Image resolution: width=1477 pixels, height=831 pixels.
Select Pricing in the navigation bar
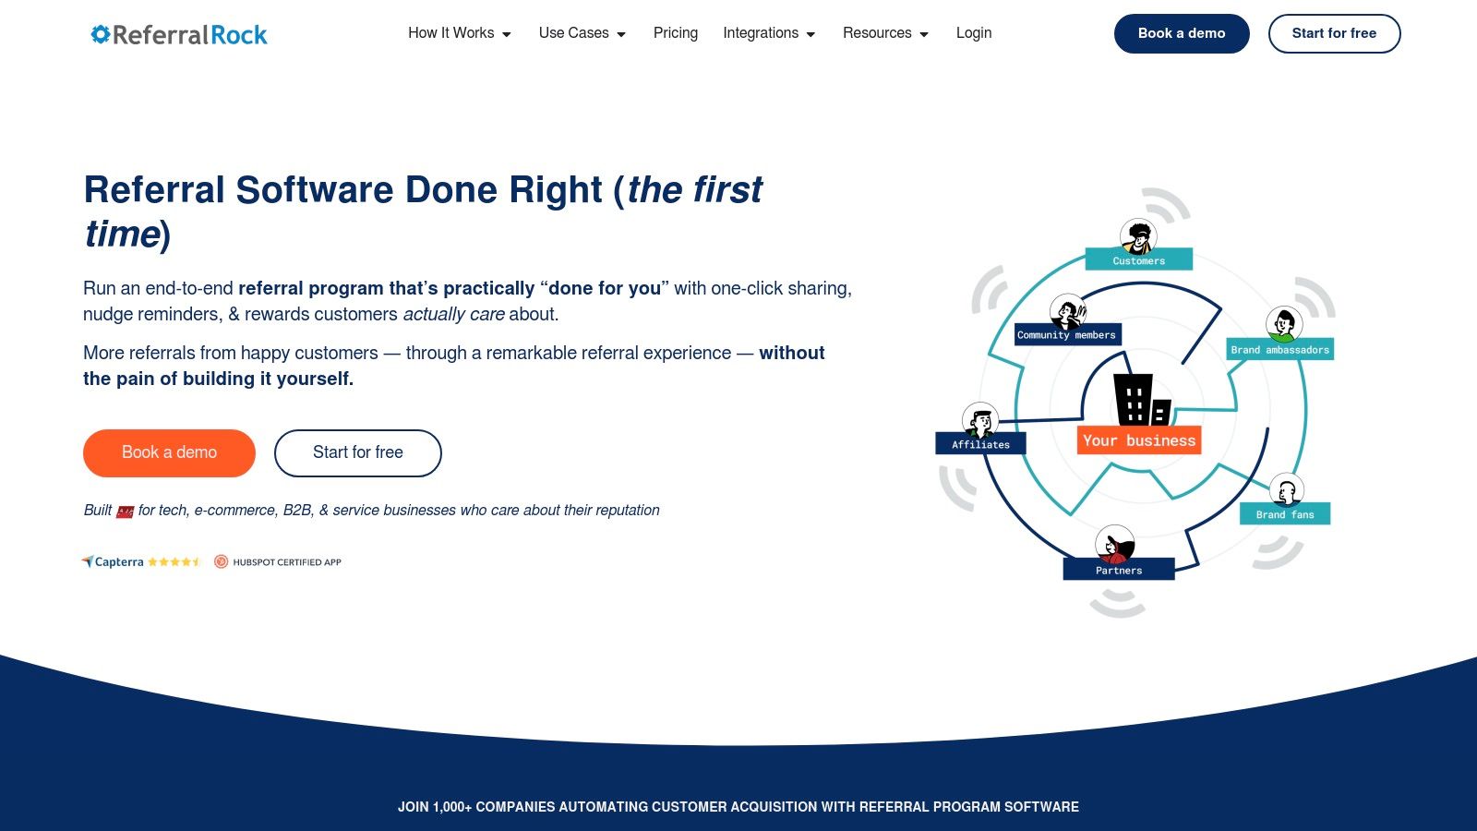675,33
